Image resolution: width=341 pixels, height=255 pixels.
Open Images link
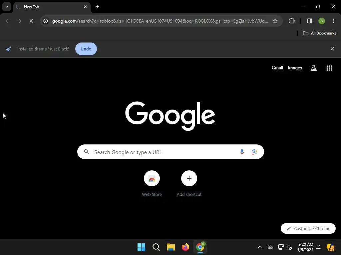pos(295,68)
